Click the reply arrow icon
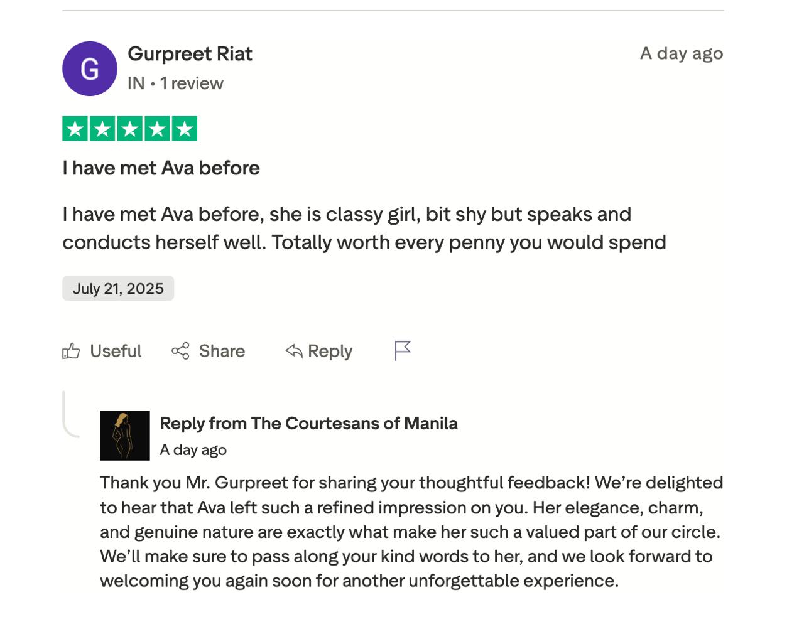Image resolution: width=804 pixels, height=644 pixels. click(294, 351)
